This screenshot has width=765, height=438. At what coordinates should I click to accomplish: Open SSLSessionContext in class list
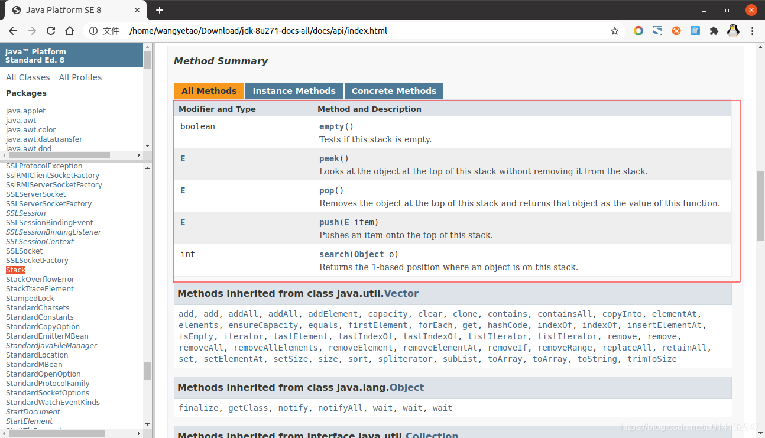point(40,241)
